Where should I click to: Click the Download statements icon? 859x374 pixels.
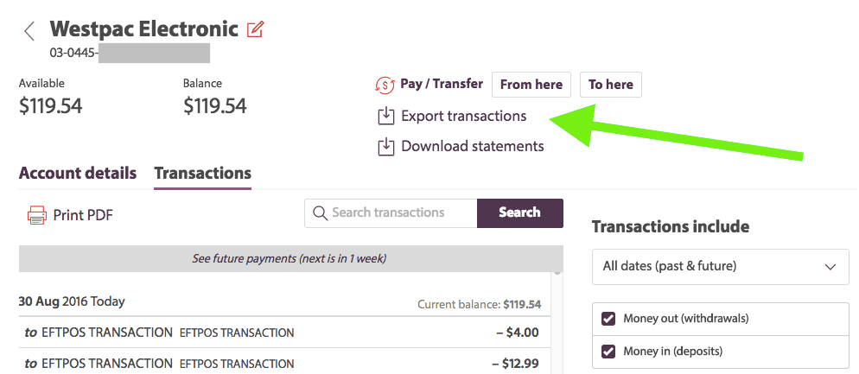coord(385,146)
